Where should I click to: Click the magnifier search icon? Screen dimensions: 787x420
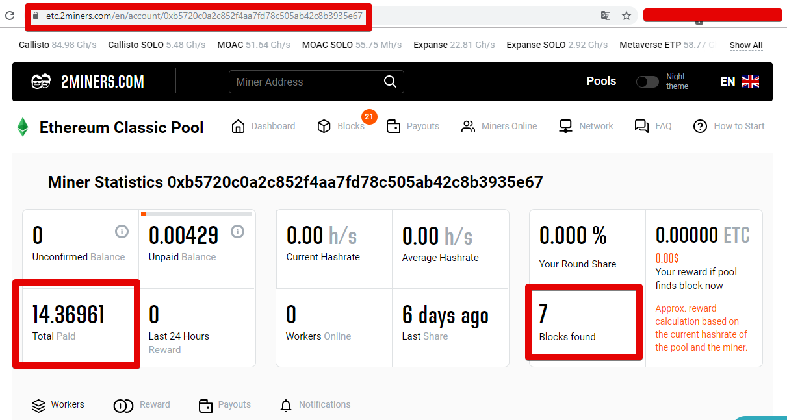coord(390,82)
